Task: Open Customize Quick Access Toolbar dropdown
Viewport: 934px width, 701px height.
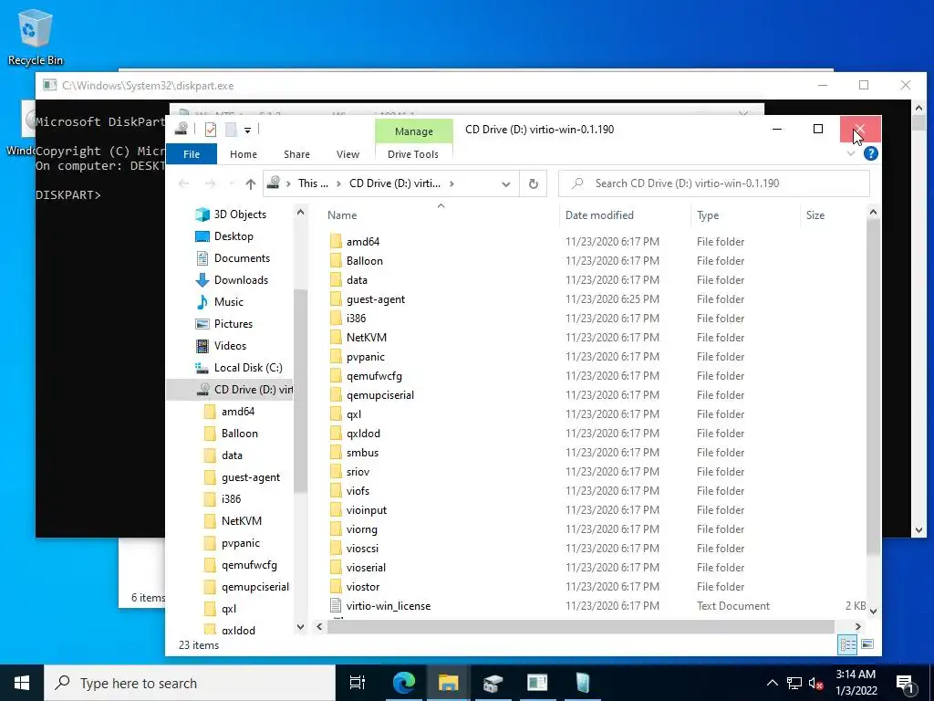Action: (x=247, y=130)
